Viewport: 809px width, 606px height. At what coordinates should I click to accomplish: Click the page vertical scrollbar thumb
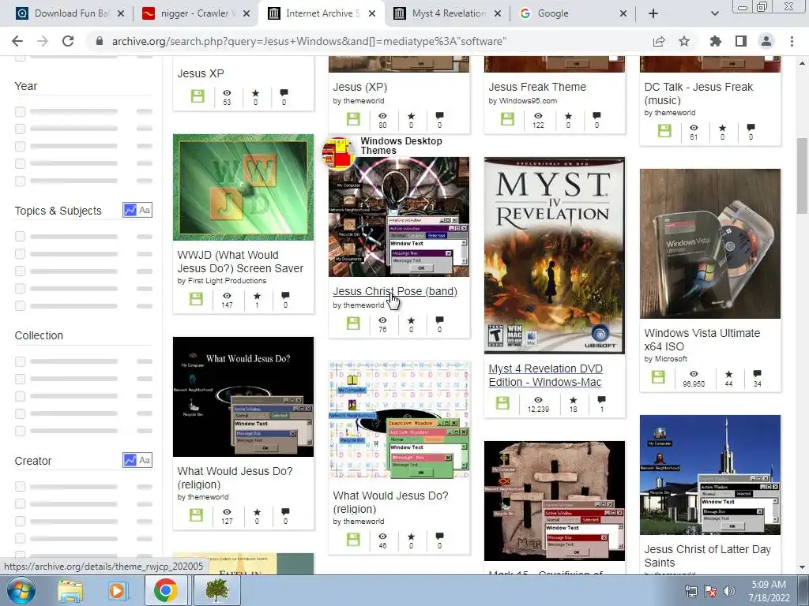coord(803,175)
